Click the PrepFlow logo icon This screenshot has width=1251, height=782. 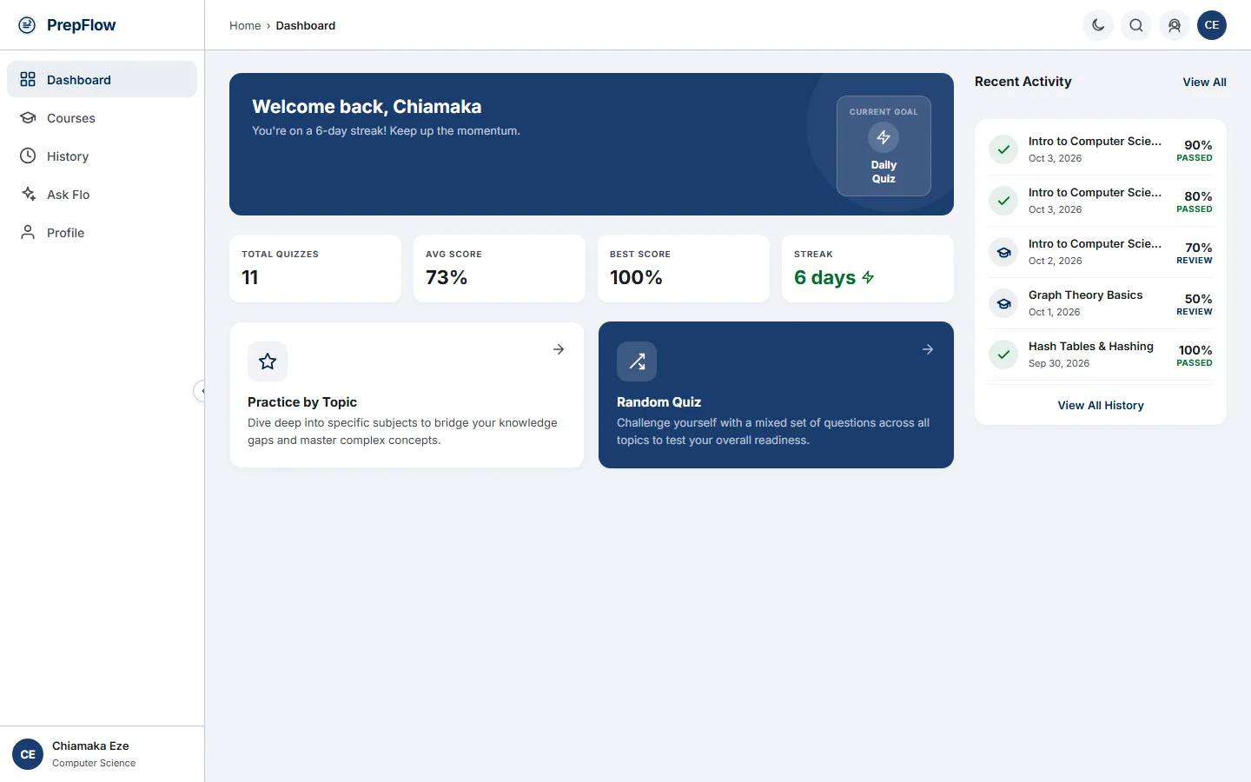[x=27, y=25]
